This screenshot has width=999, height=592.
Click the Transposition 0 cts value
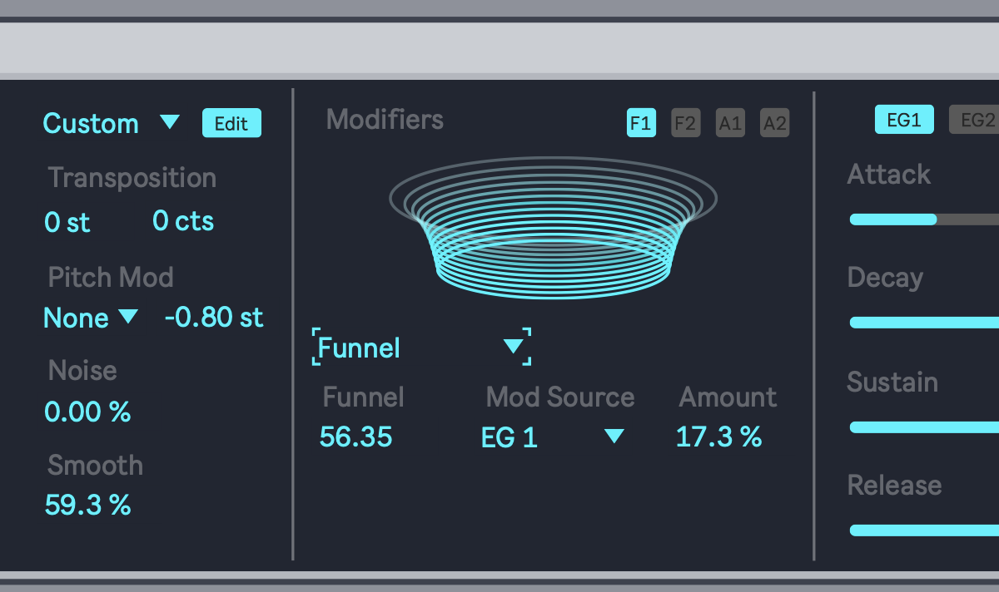pos(183,221)
